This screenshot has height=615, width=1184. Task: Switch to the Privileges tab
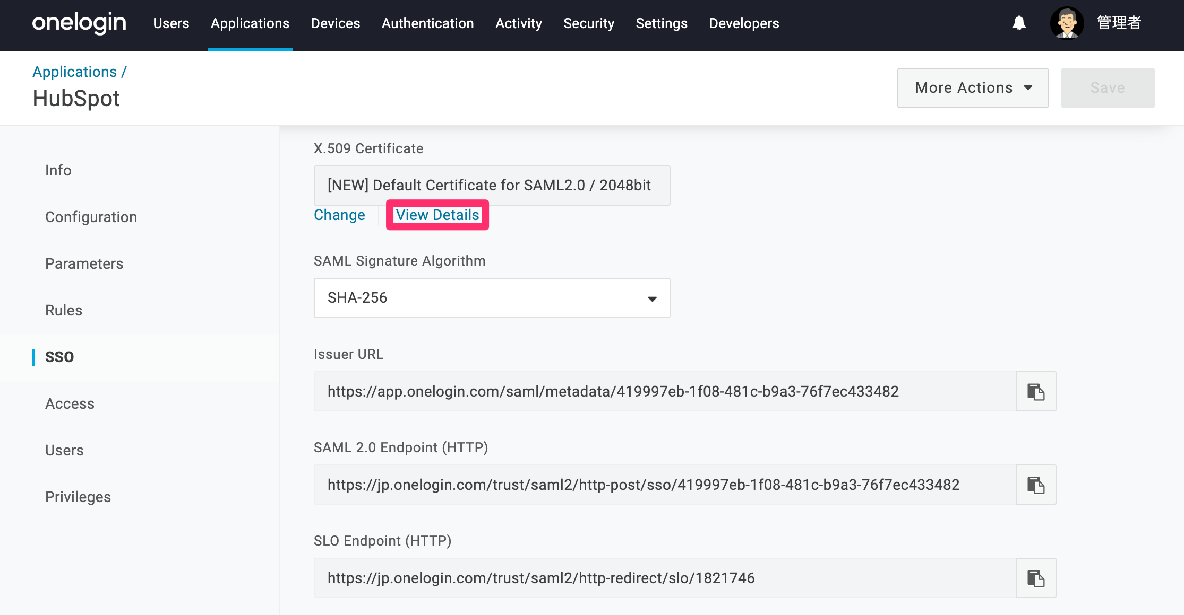point(78,497)
